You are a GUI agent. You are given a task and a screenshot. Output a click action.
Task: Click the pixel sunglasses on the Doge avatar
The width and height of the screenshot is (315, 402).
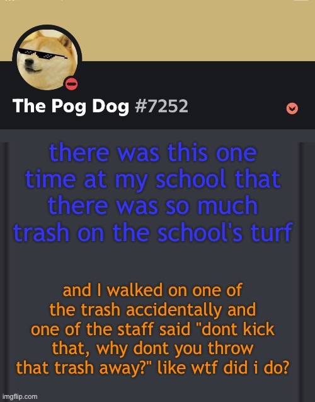(x=43, y=53)
